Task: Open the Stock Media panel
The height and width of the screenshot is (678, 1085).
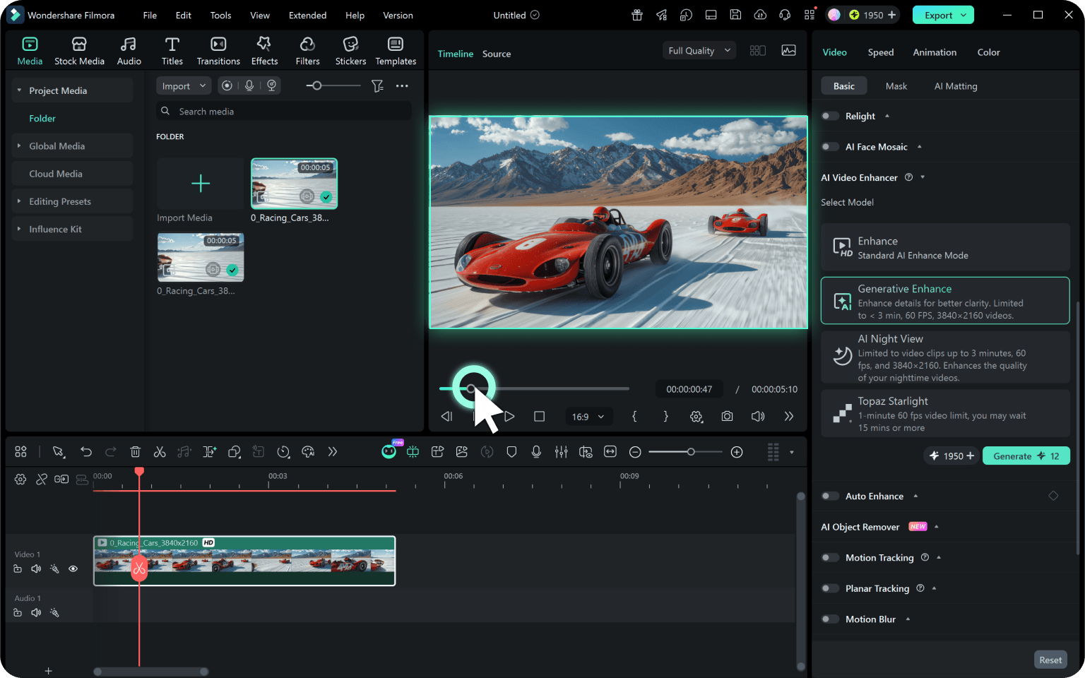Action: [x=79, y=52]
